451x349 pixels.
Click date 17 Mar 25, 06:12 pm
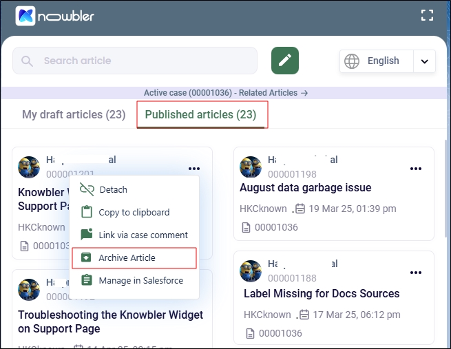pos(357,315)
